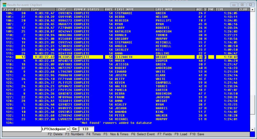This screenshot has height=139, width=257.
Task: Click the FIRST NAME column header
Action: pyautogui.click(x=135, y=10)
